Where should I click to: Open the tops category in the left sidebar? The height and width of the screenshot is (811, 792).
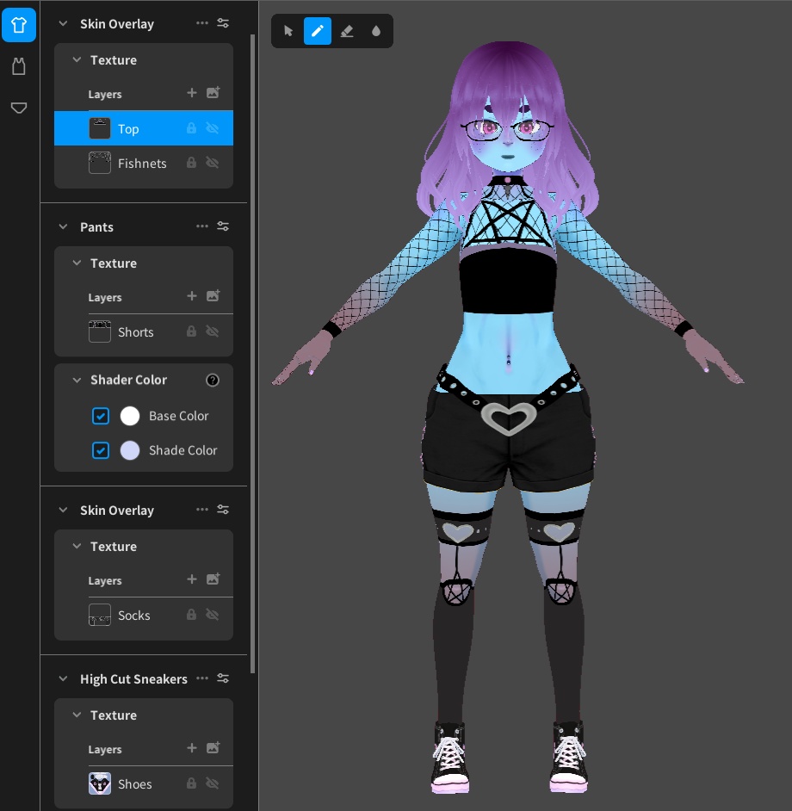[19, 25]
